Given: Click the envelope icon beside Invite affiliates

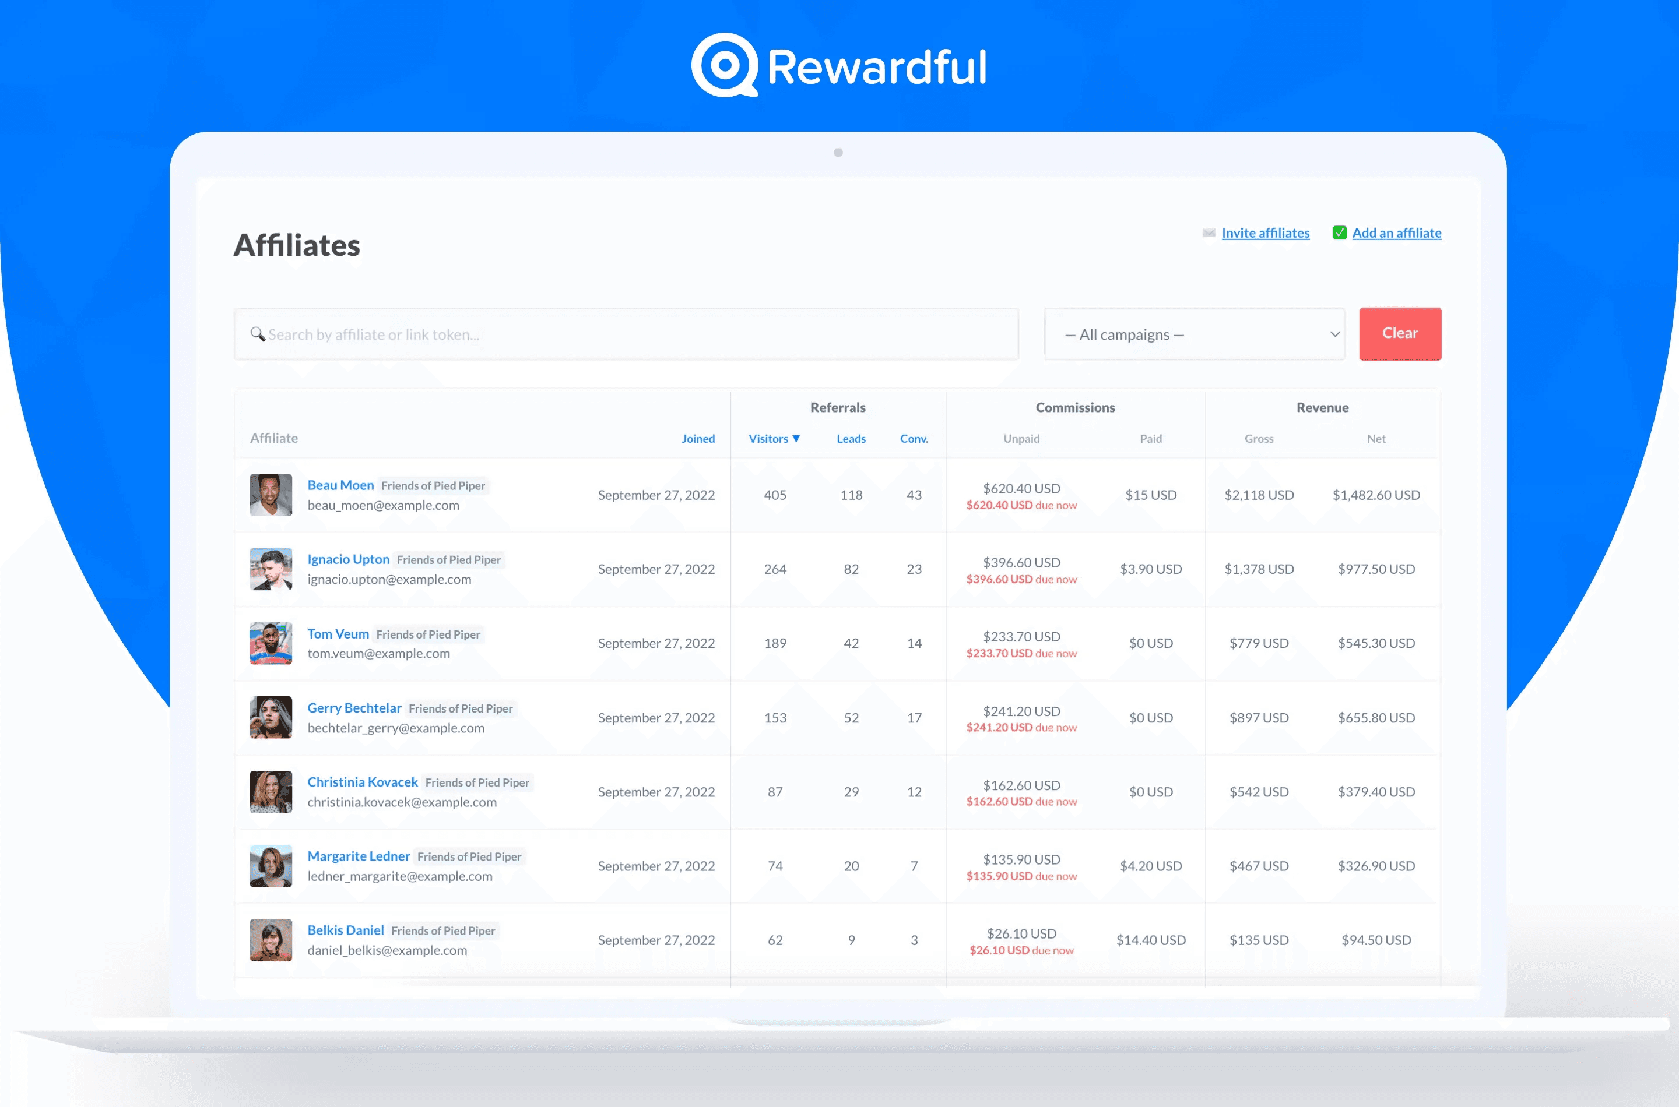Looking at the screenshot, I should coord(1209,233).
